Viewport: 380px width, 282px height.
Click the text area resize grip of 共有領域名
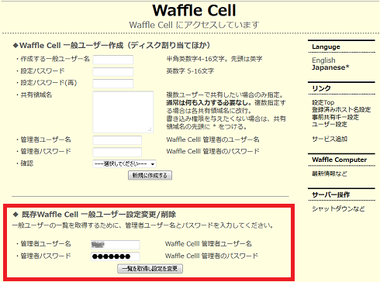coord(150,129)
